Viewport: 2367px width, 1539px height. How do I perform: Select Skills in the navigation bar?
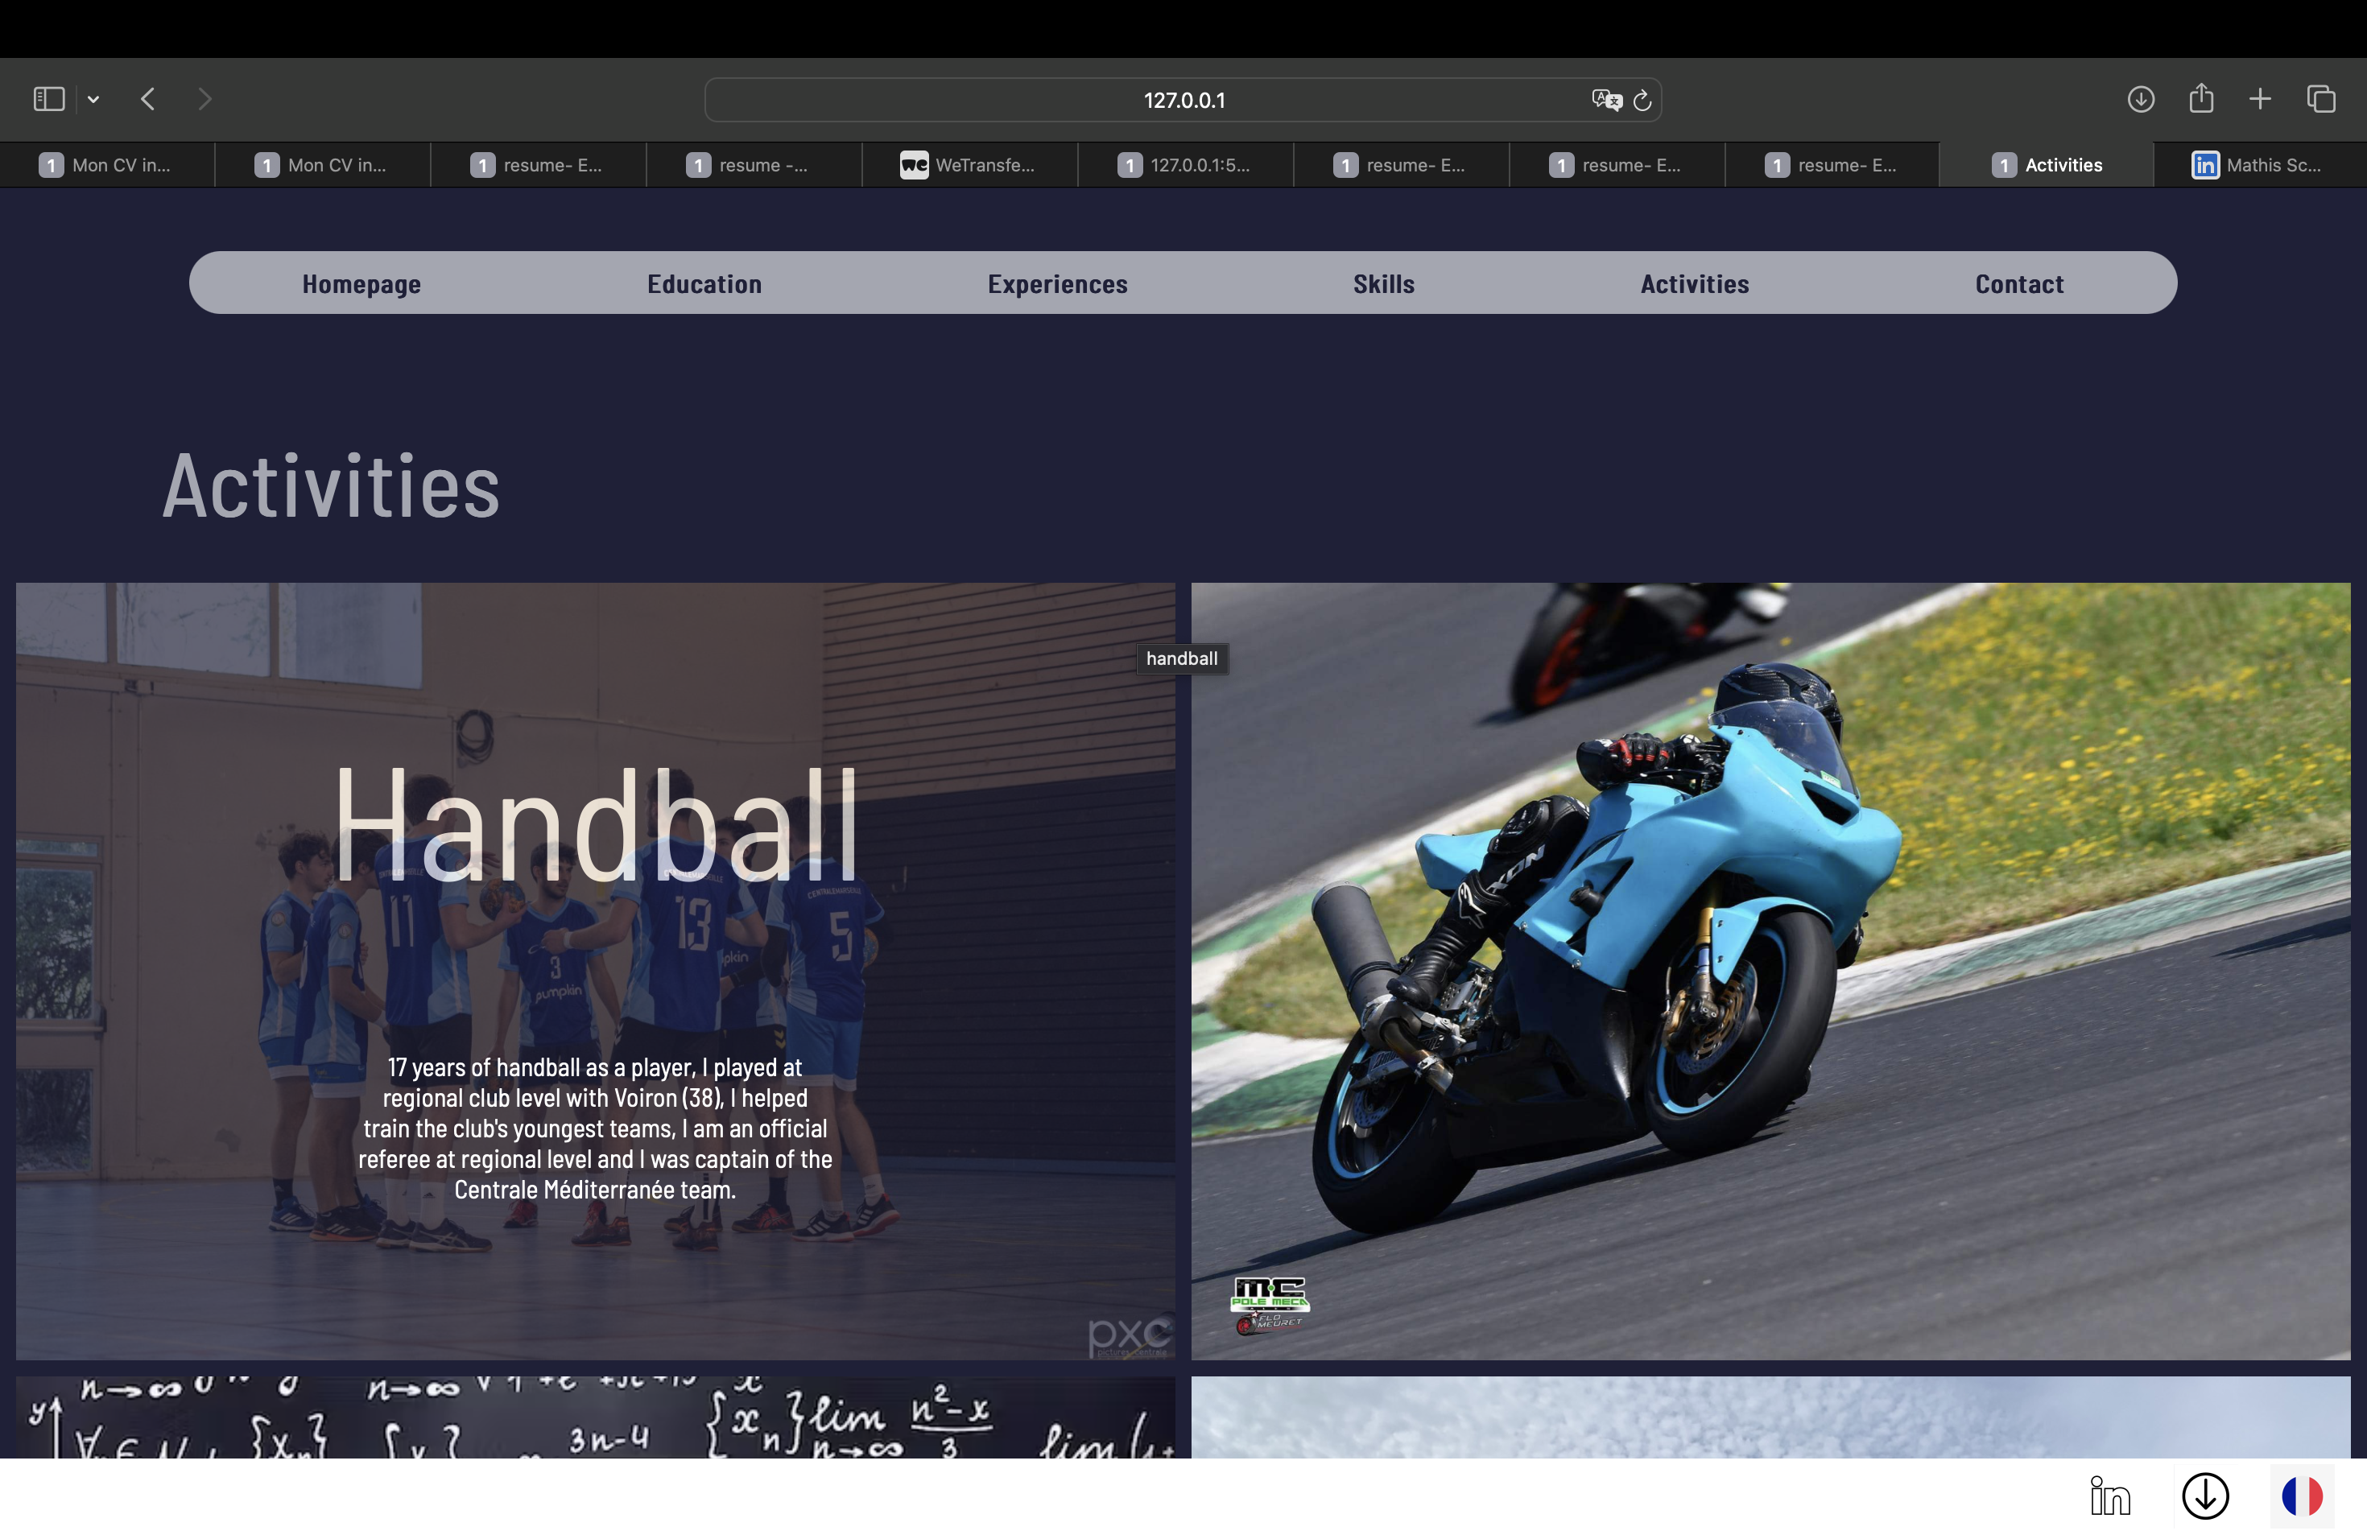pyautogui.click(x=1383, y=284)
